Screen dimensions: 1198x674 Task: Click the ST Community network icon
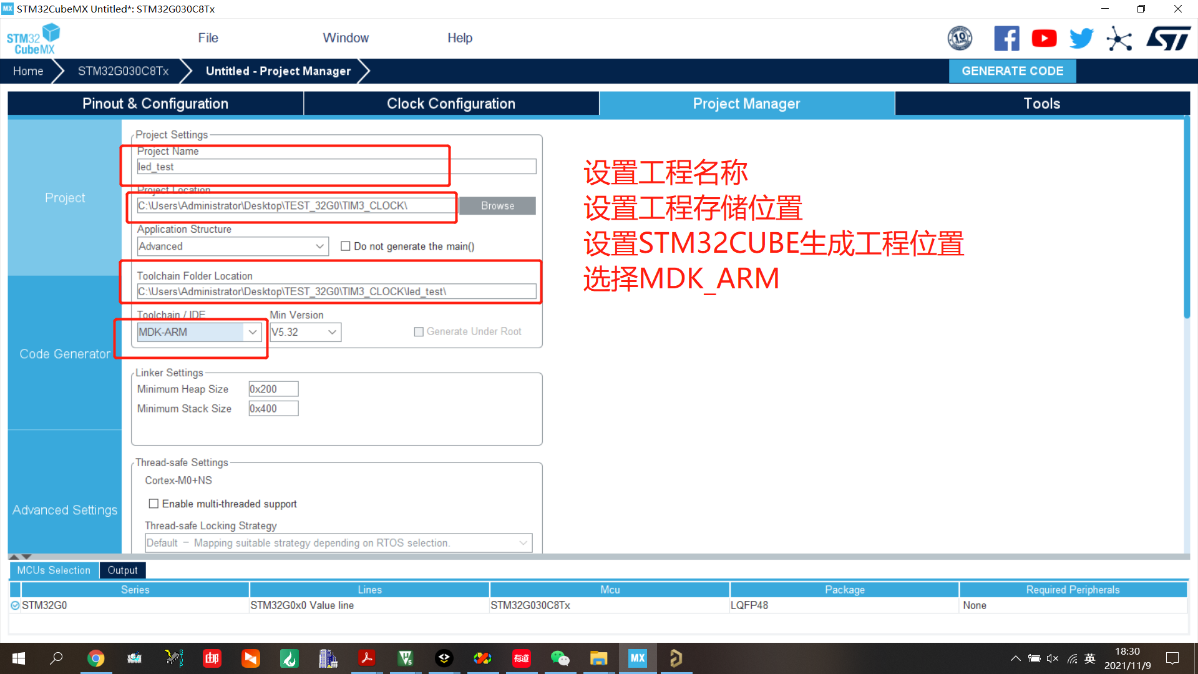point(1119,38)
